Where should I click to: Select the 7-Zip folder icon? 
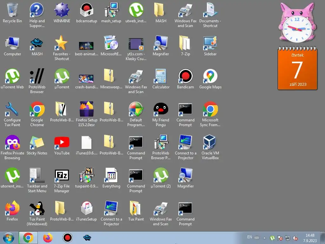(x=185, y=43)
